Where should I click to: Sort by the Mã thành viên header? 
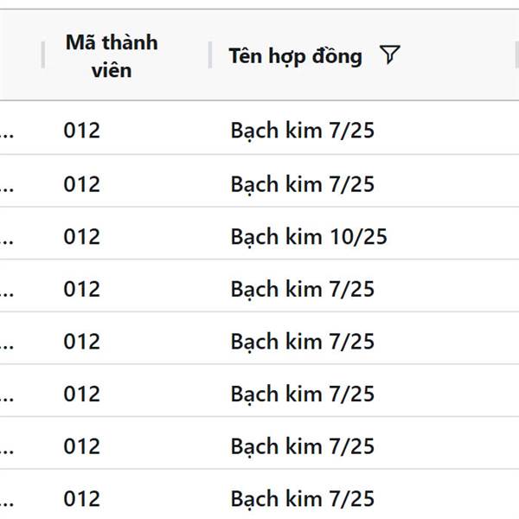[112, 56]
